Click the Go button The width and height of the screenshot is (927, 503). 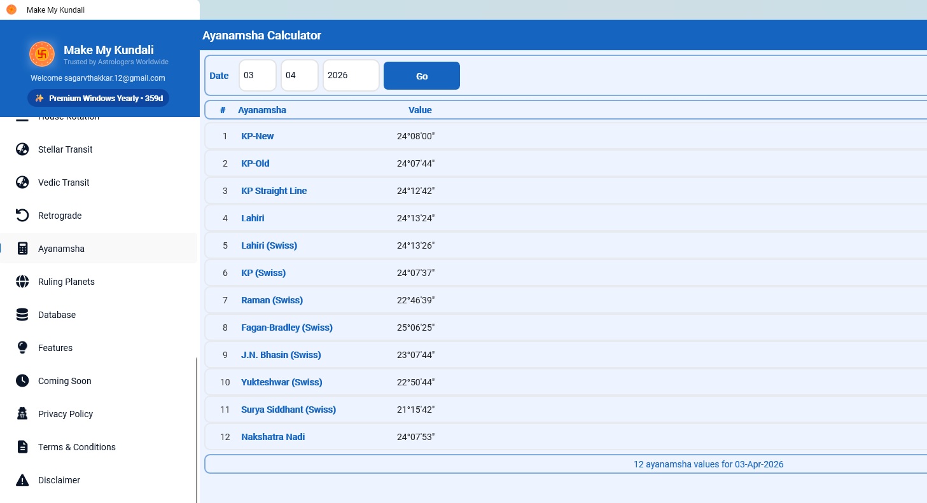(x=422, y=76)
